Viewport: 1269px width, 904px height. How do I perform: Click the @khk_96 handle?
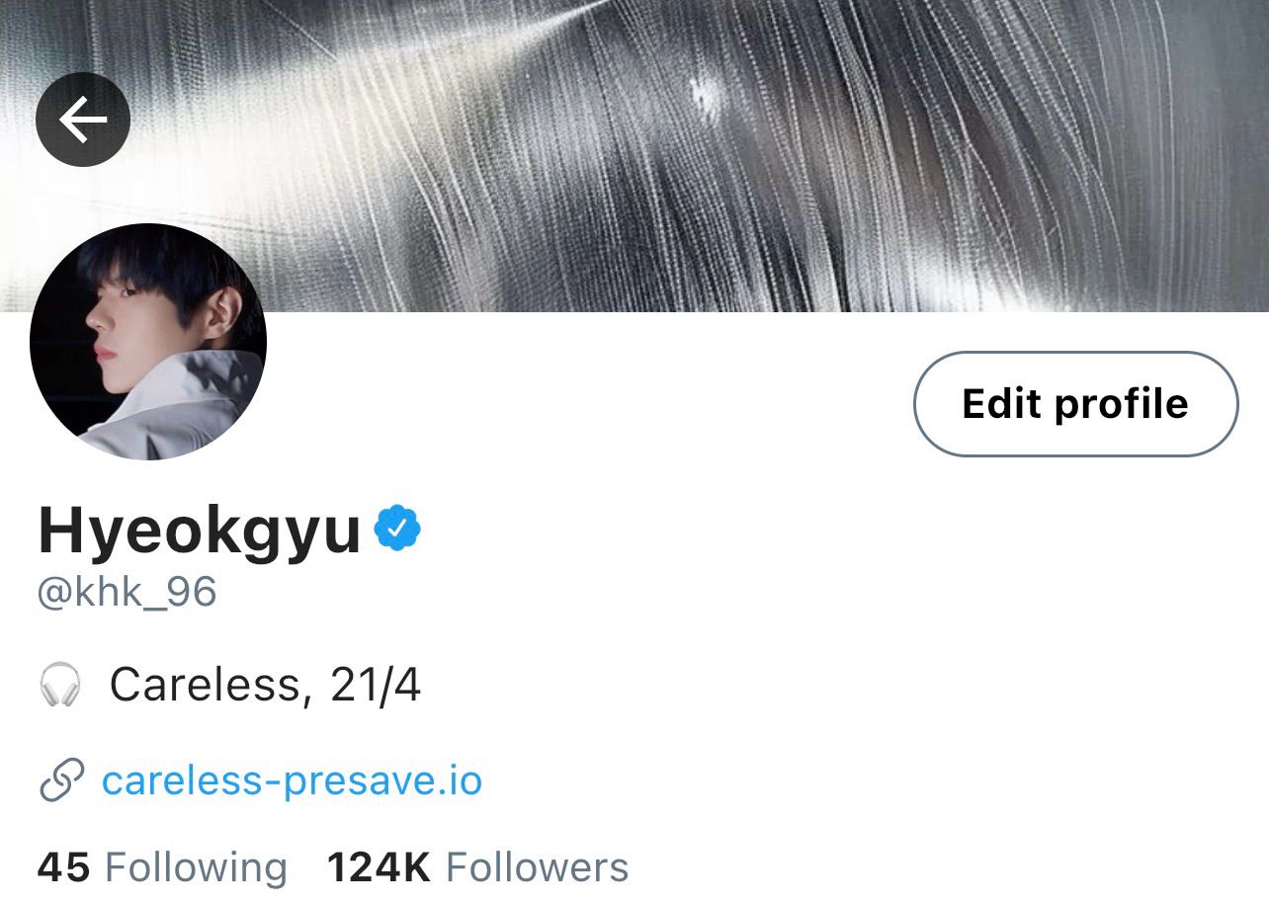(x=127, y=593)
